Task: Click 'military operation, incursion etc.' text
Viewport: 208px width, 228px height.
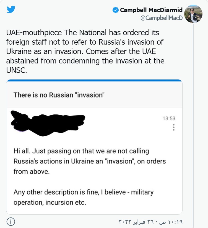Action: (50, 202)
